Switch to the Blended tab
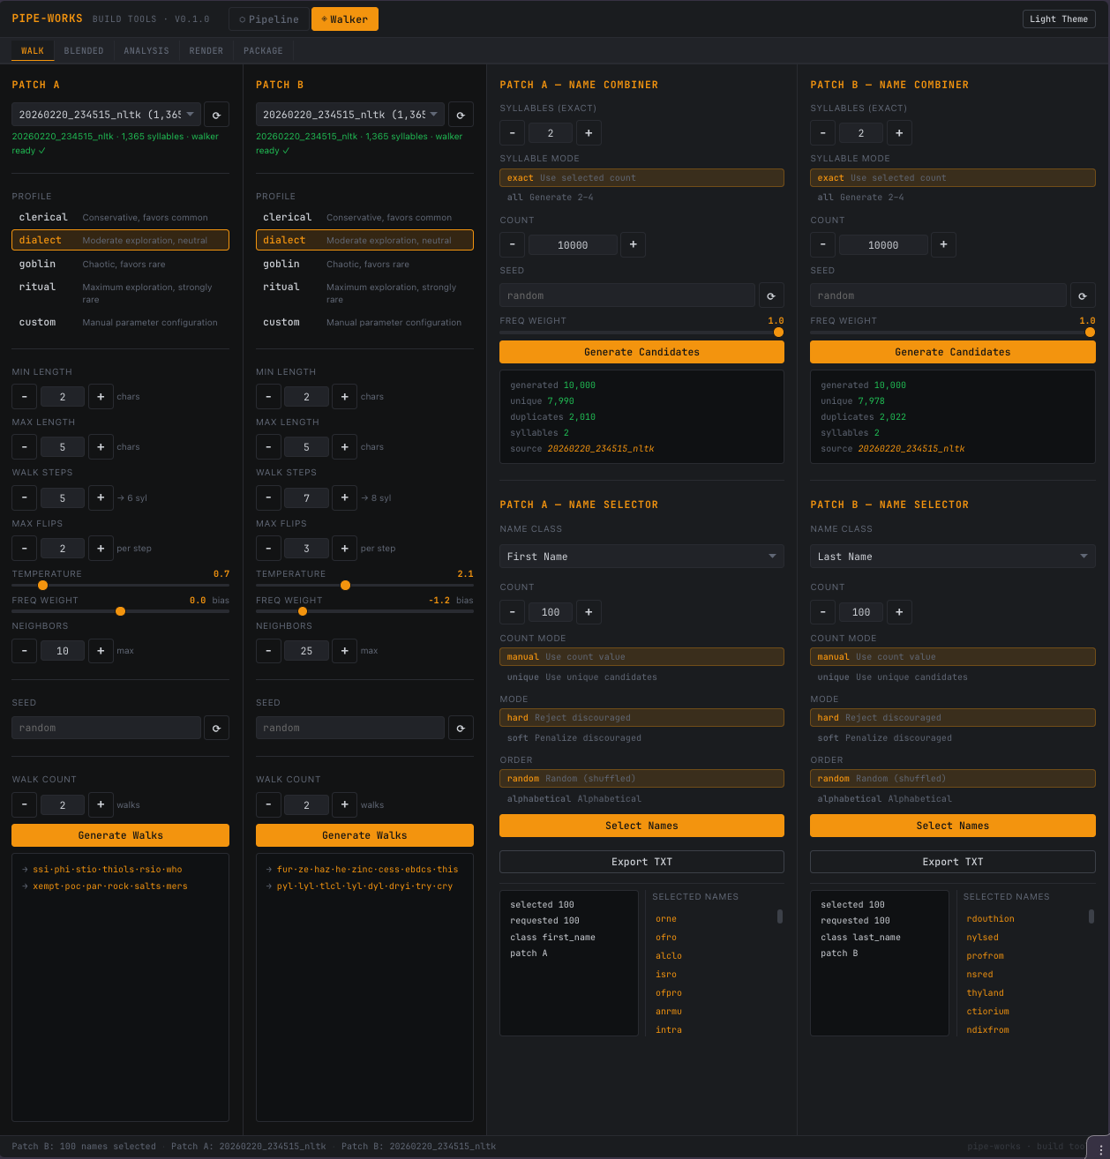1110x1159 pixels. click(84, 51)
